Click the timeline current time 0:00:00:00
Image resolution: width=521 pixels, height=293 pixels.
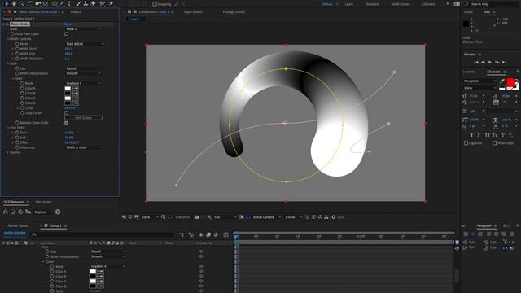(x=15, y=234)
